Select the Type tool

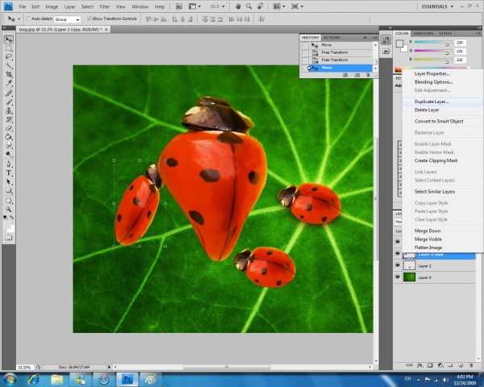click(x=9, y=173)
